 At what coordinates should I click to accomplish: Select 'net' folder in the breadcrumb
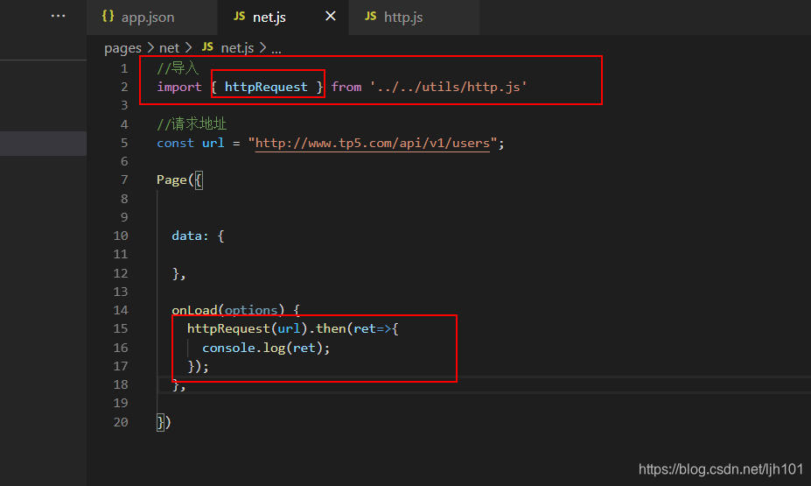pos(169,48)
